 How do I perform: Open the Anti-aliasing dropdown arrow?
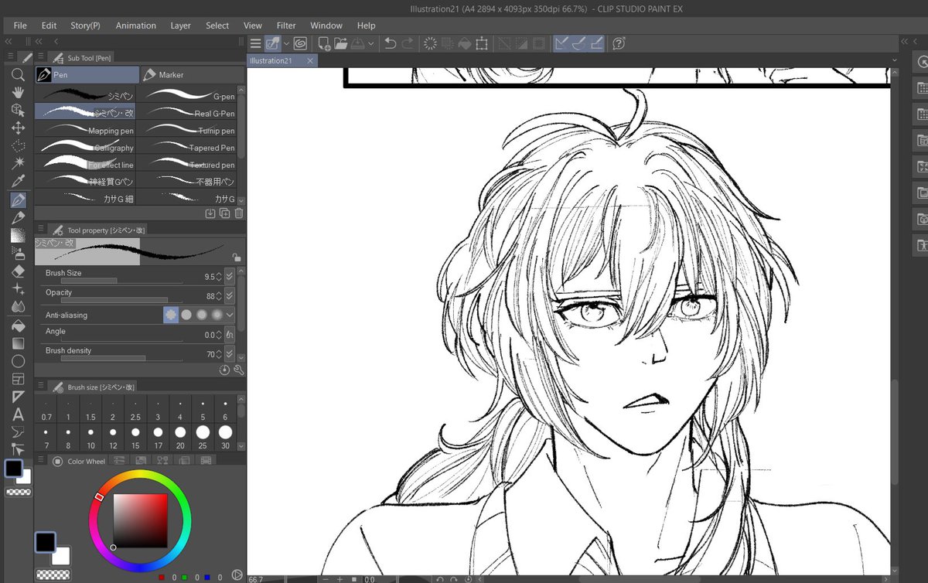(230, 315)
